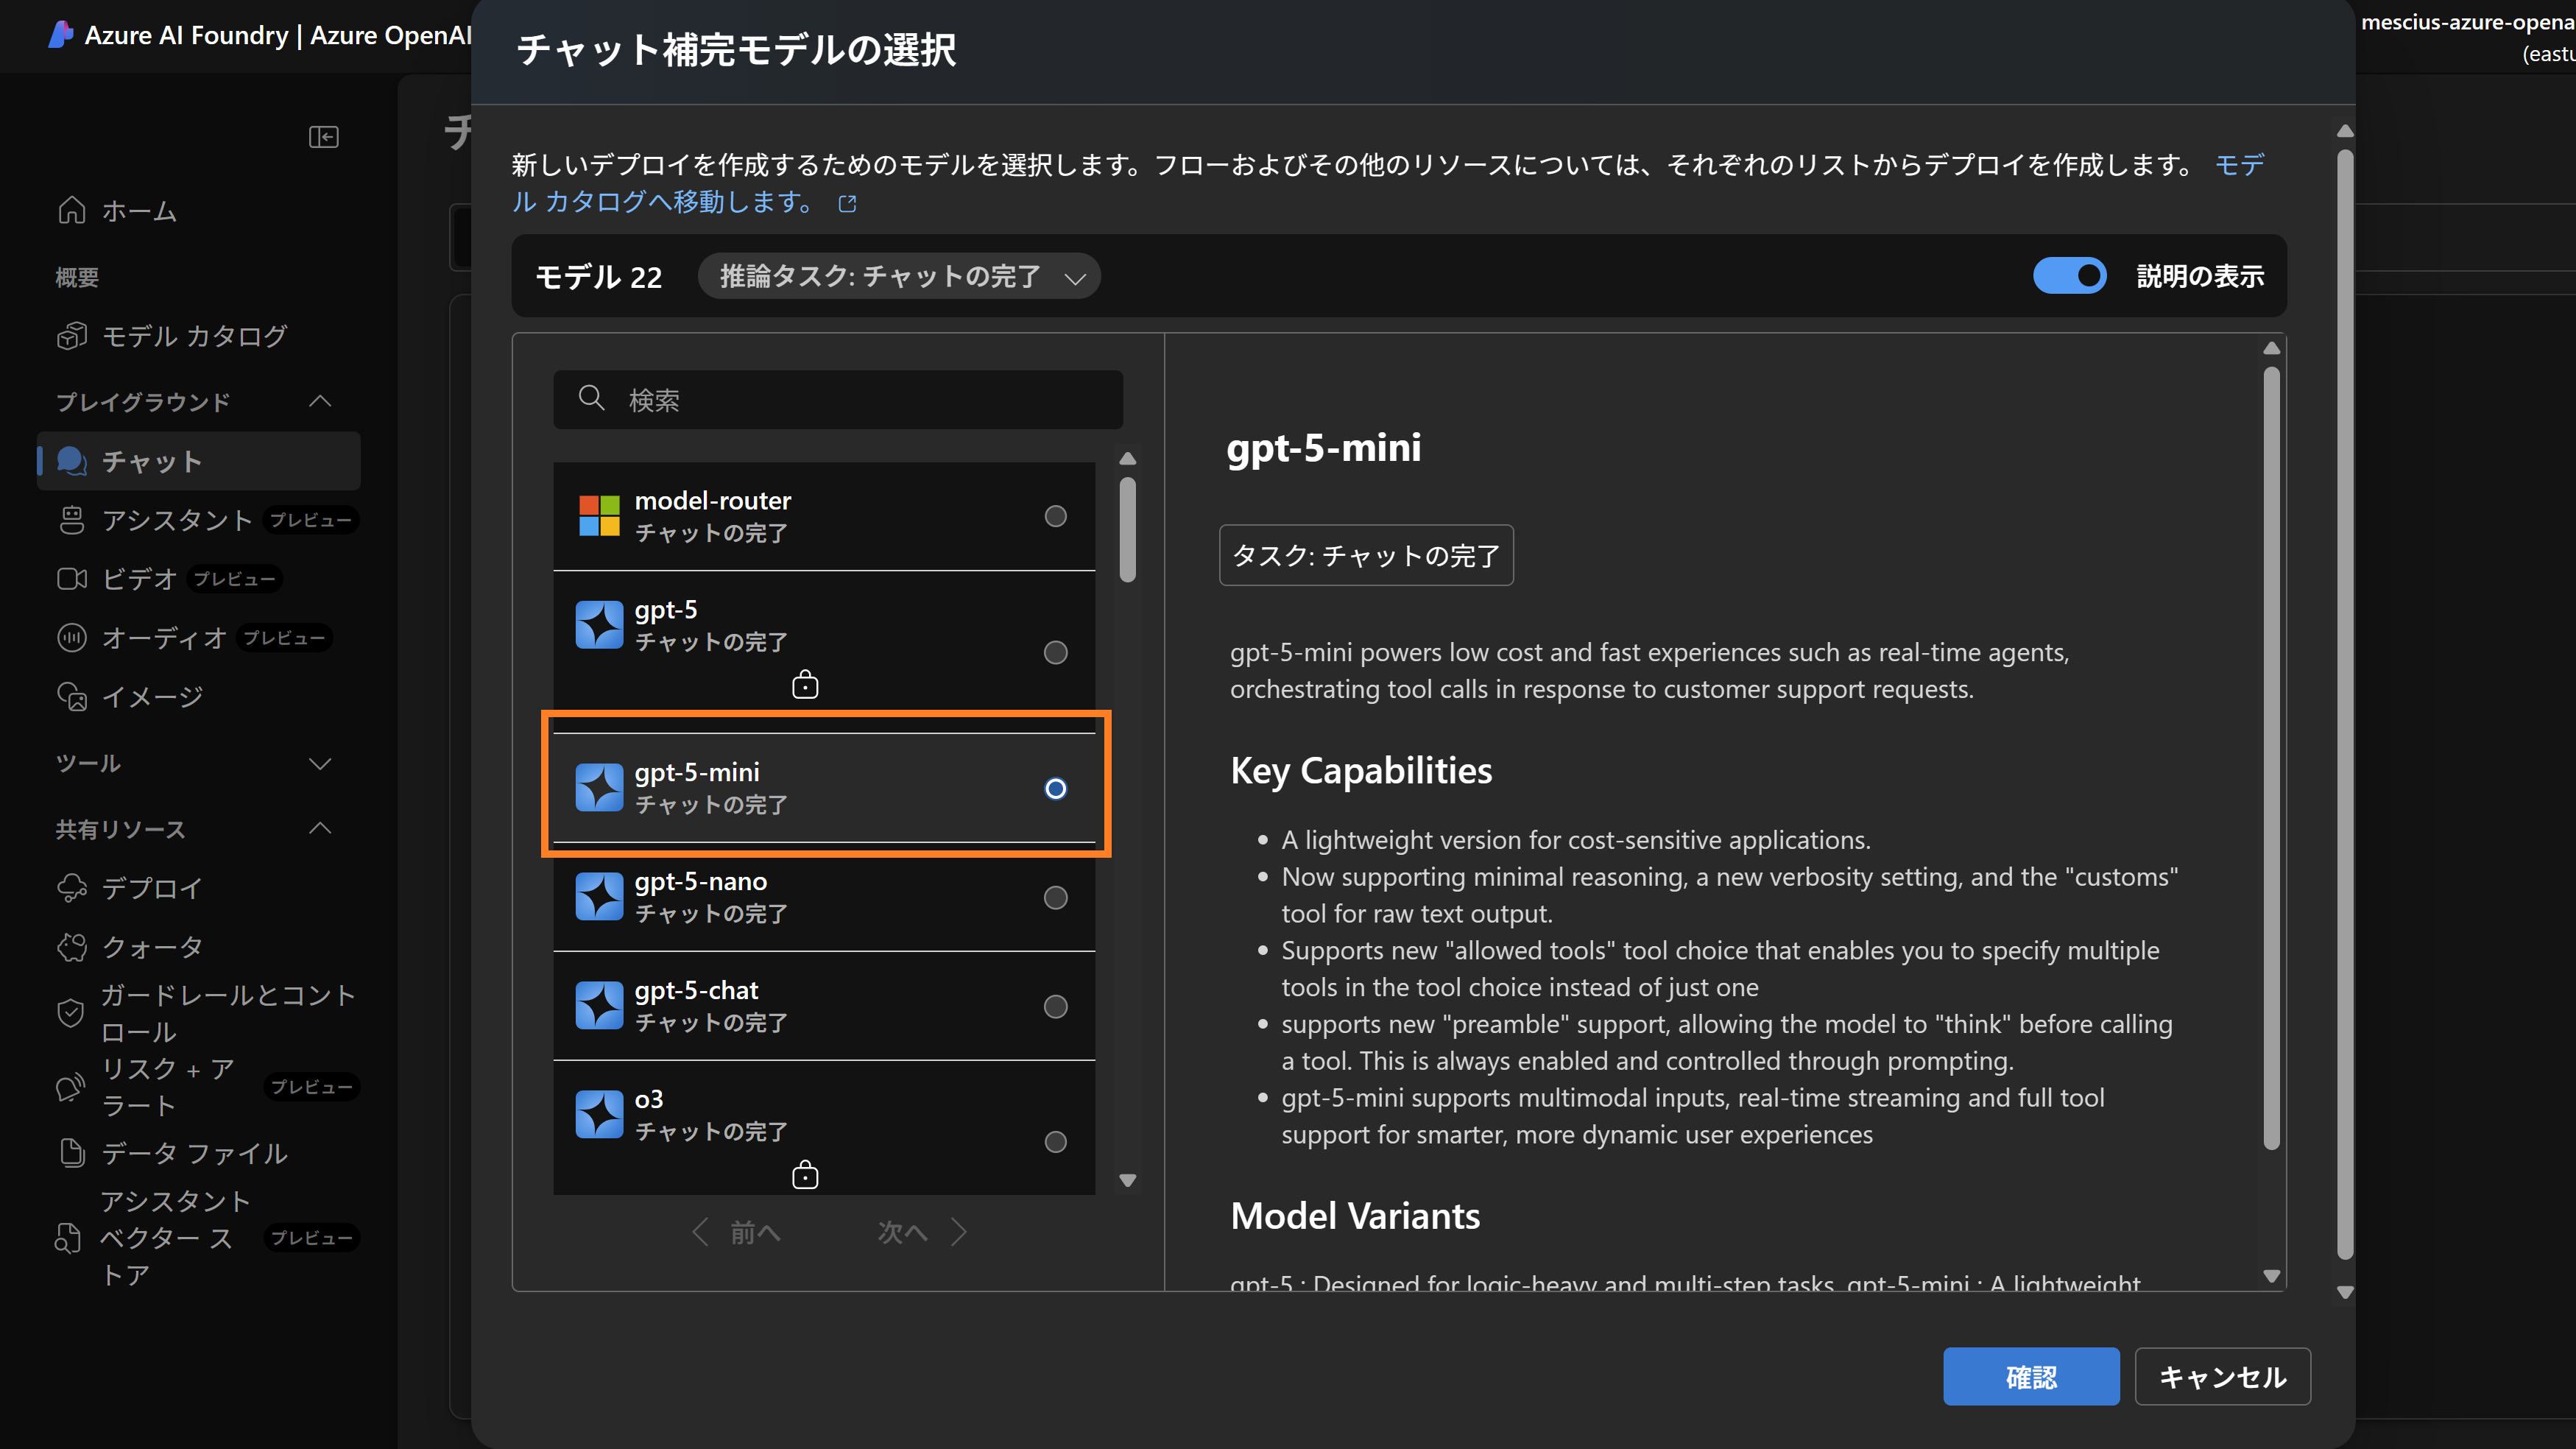Click the アシスタント ベクター ストア icon
The height and width of the screenshot is (1449, 2576).
(x=68, y=1238)
